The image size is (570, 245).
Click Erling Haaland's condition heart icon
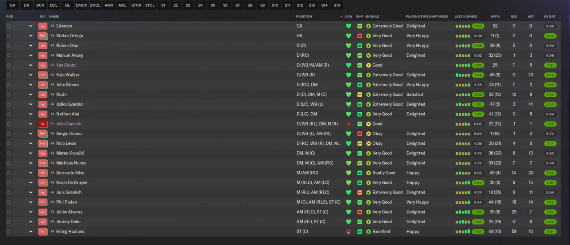(x=348, y=232)
